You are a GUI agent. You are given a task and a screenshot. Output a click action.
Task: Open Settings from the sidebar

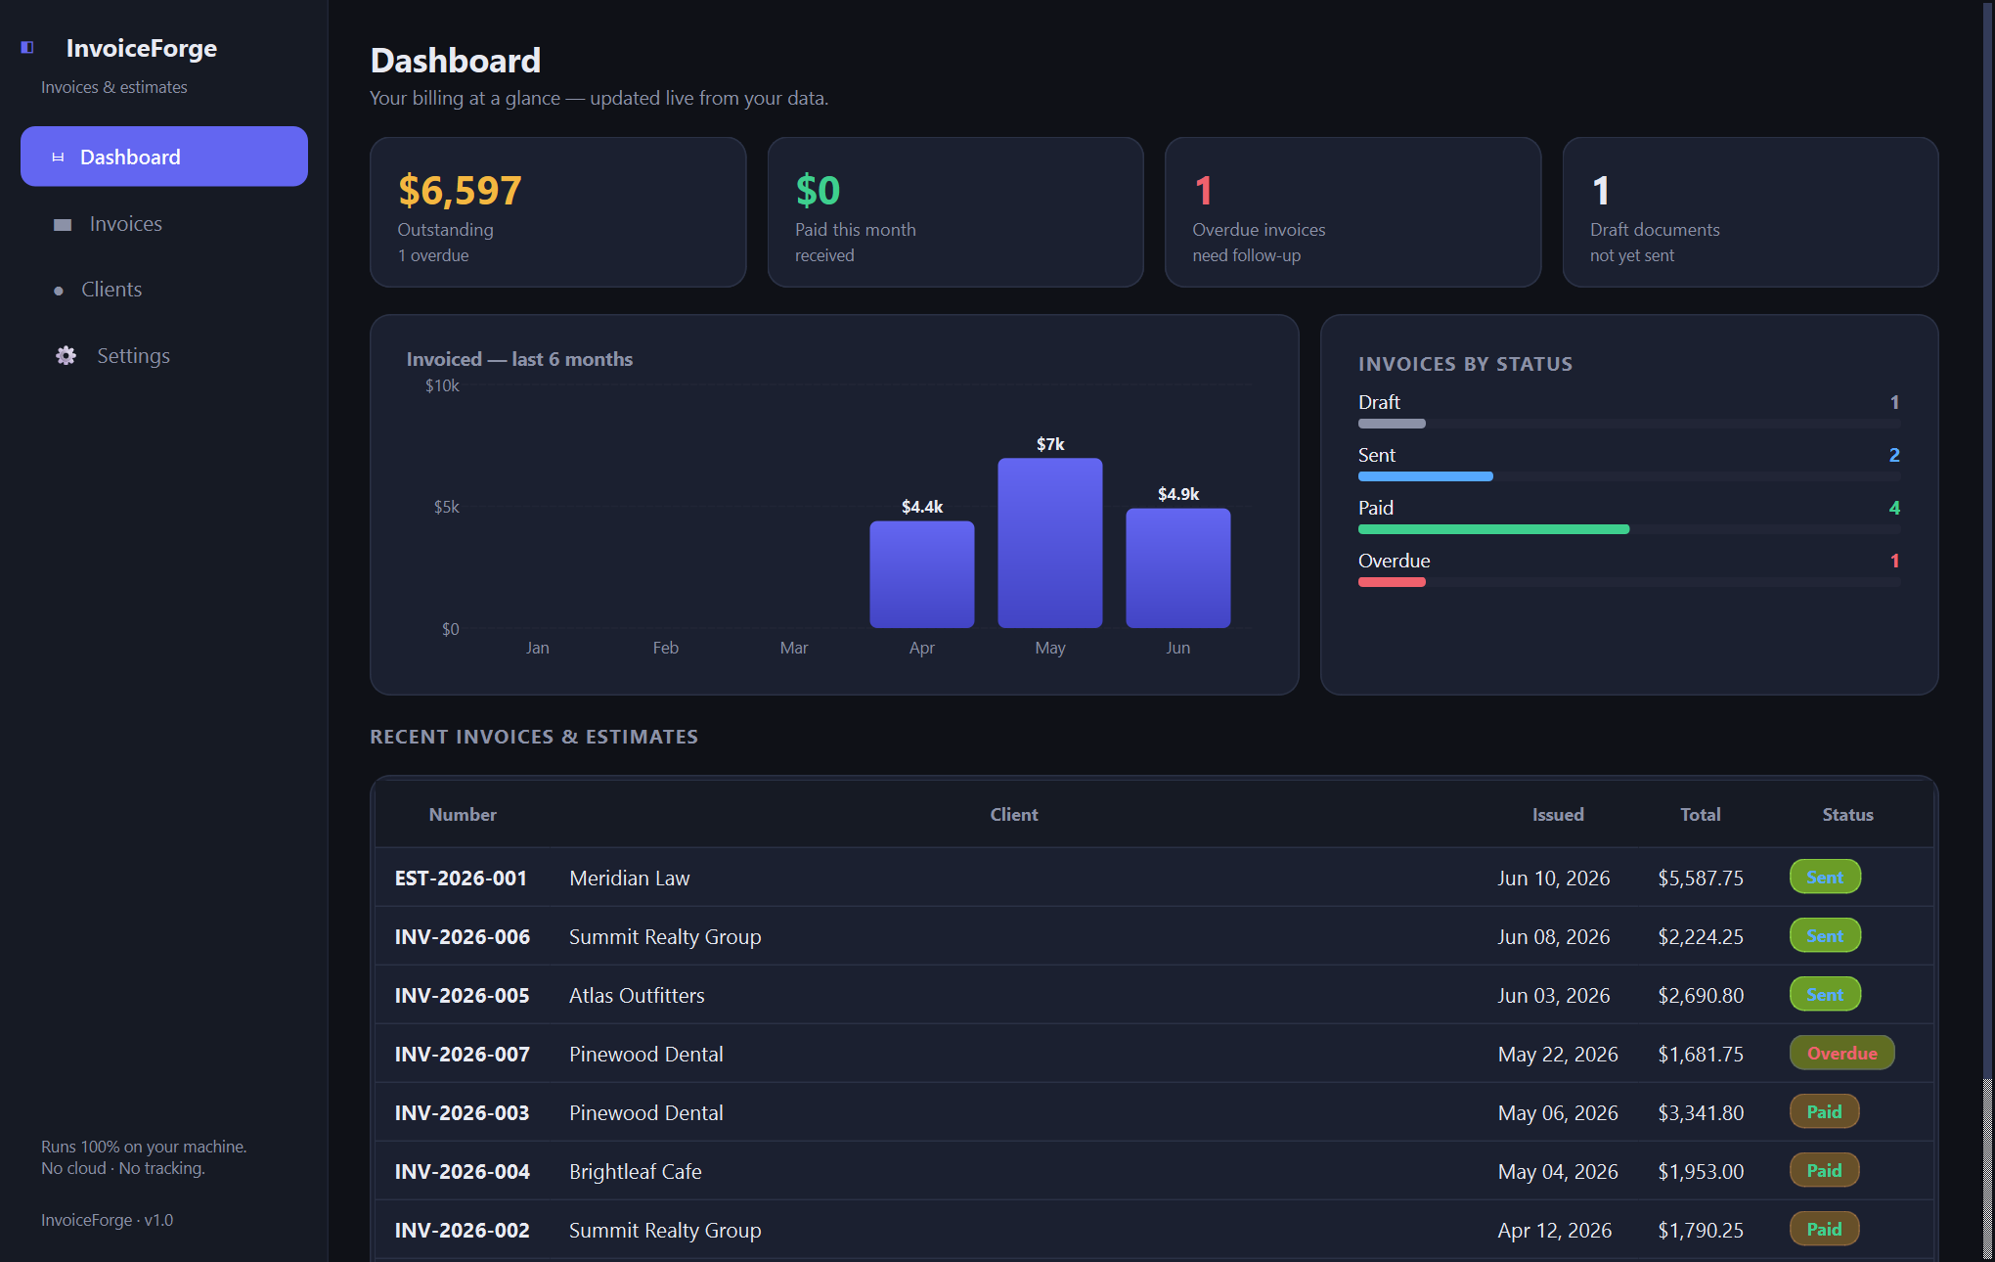pos(164,355)
